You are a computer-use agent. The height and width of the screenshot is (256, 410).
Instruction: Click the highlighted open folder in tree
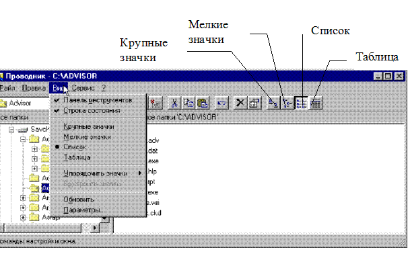coord(34,188)
